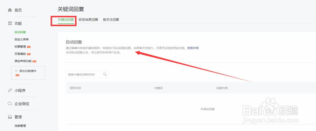The width and height of the screenshot is (316, 131).
Task: Click the 管理 inbox icon
Action: coord(10,117)
